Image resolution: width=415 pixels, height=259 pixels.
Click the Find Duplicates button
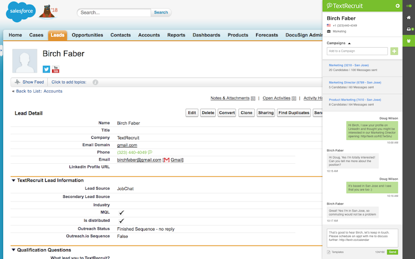pos(294,113)
